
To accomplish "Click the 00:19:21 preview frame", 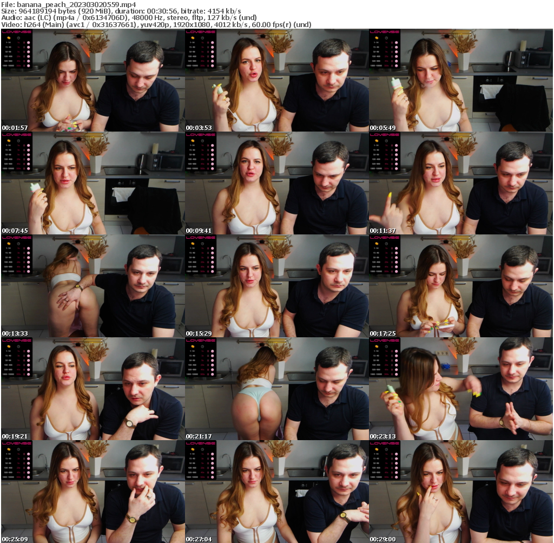I will [93, 389].
